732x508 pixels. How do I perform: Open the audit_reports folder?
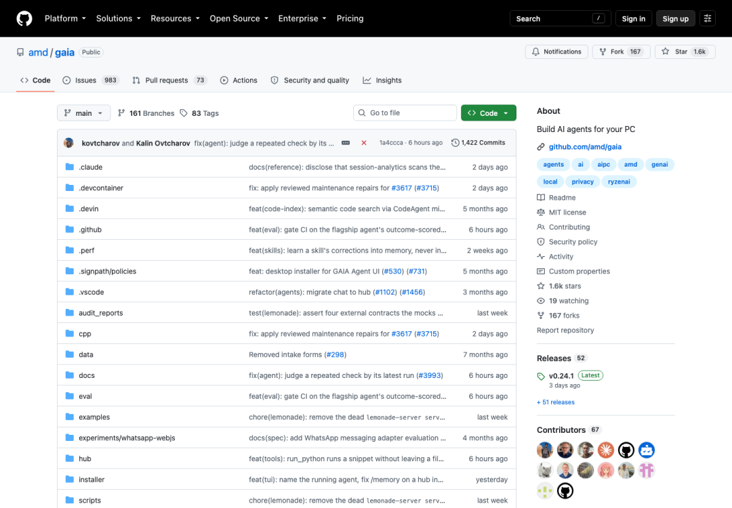point(101,313)
